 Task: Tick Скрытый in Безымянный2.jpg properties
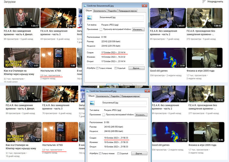(x=115, y=68)
